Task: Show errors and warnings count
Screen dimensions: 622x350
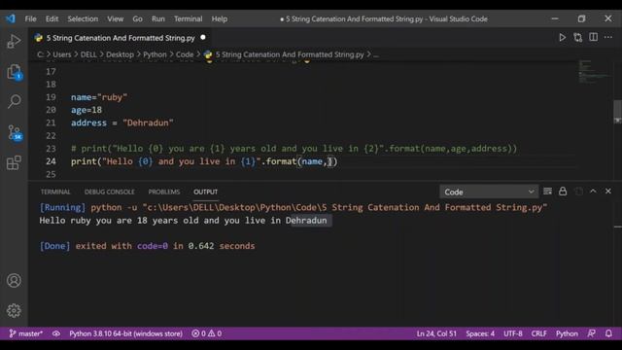Action: (207, 333)
